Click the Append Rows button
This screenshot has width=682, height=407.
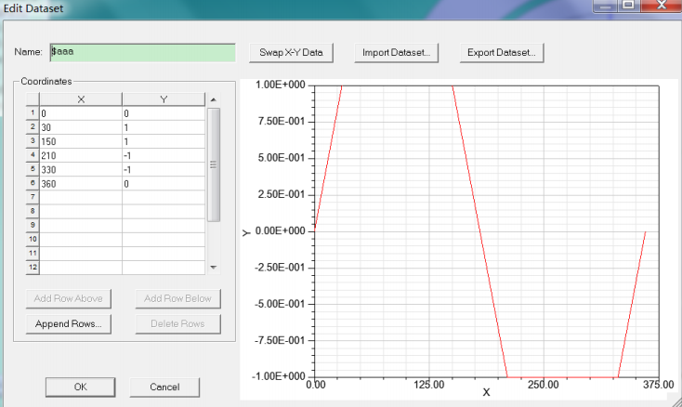[68, 324]
